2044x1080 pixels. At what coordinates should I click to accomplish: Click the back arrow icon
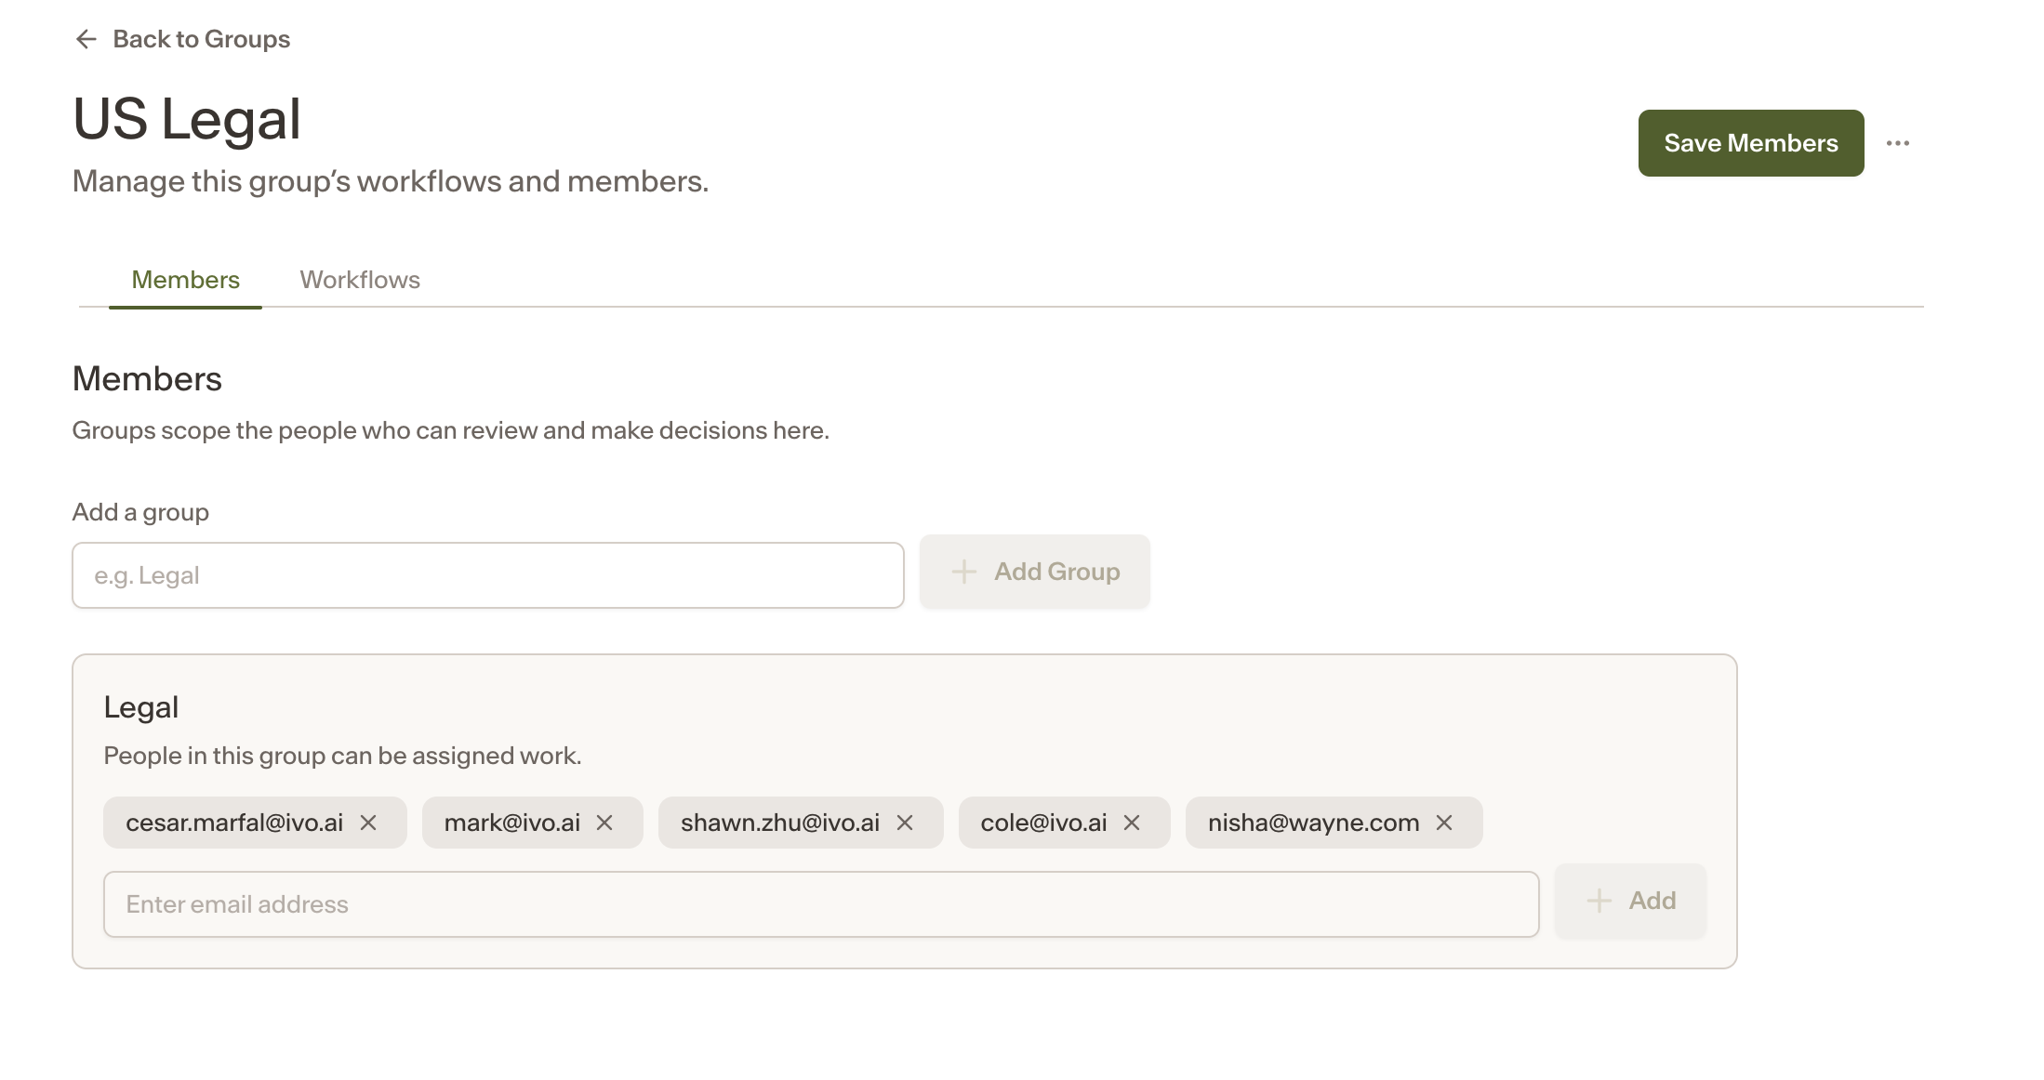tap(86, 39)
